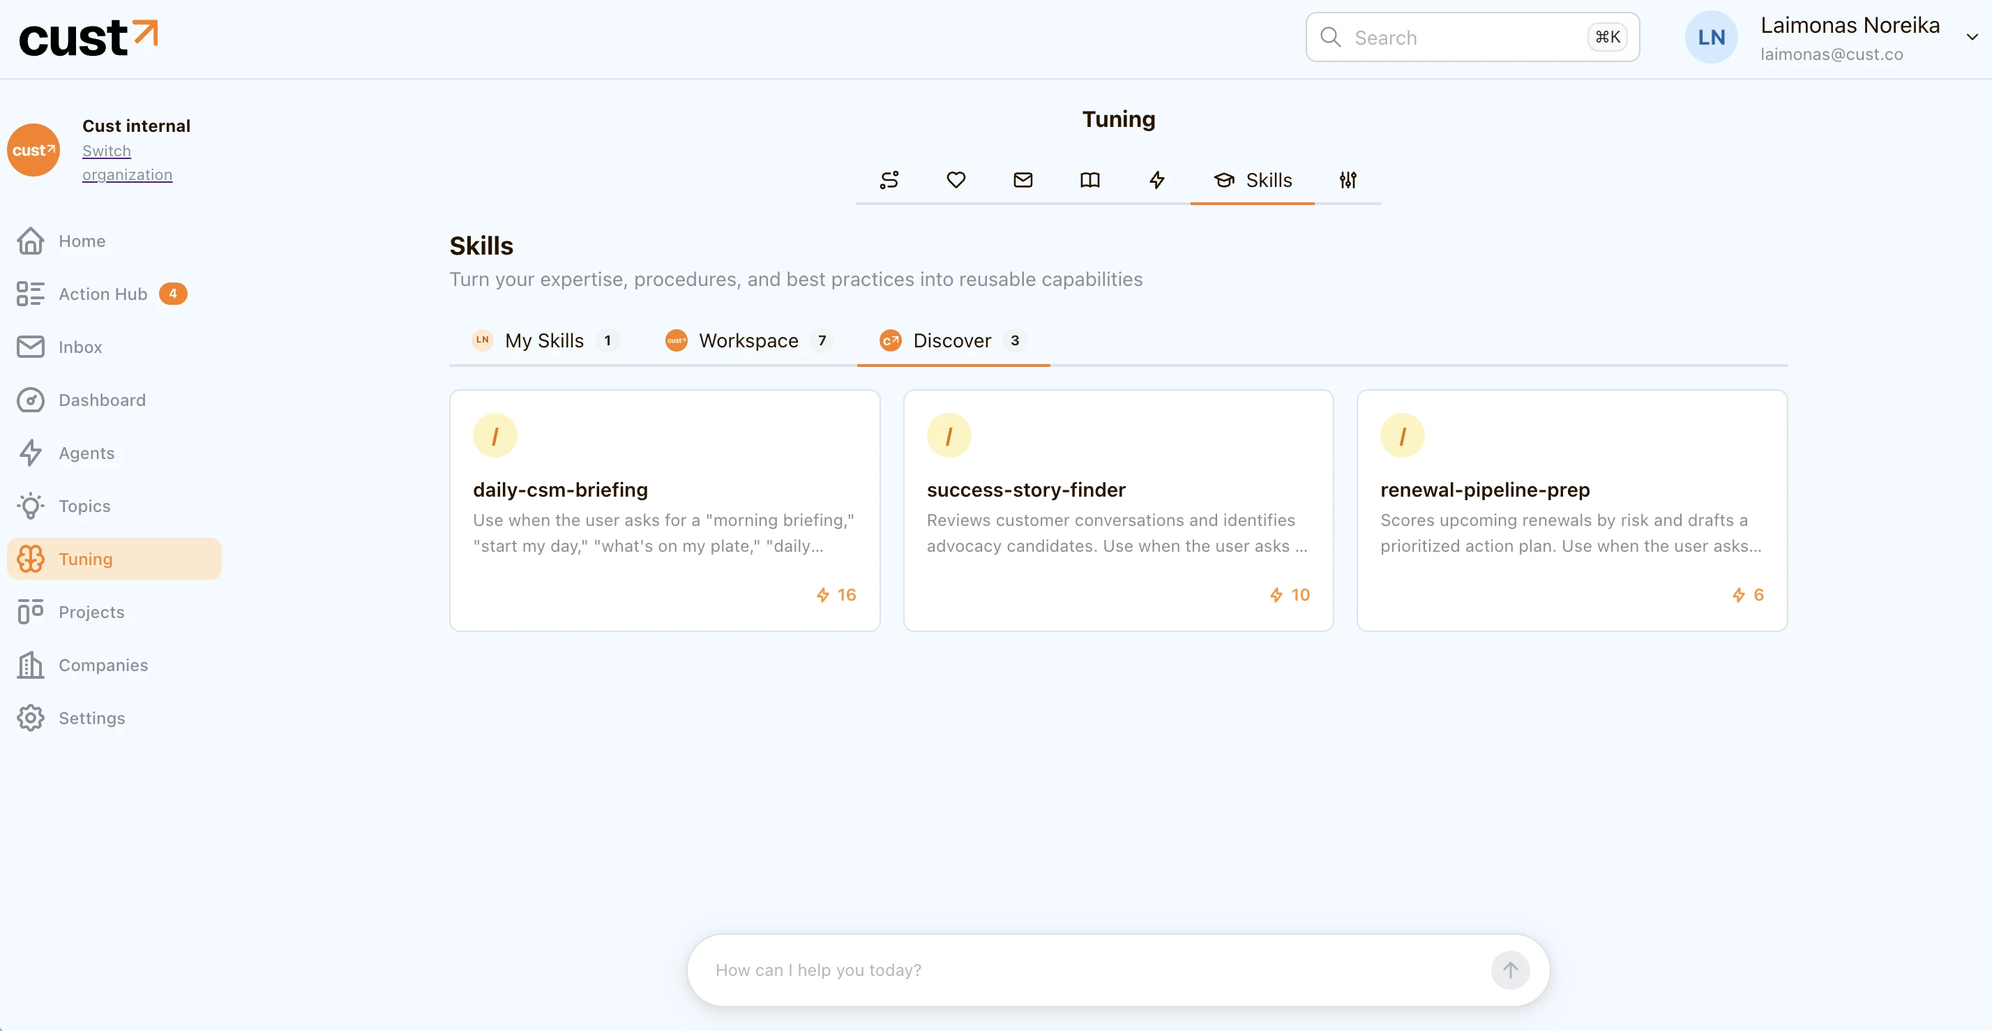Open the LN user avatar

1710,37
